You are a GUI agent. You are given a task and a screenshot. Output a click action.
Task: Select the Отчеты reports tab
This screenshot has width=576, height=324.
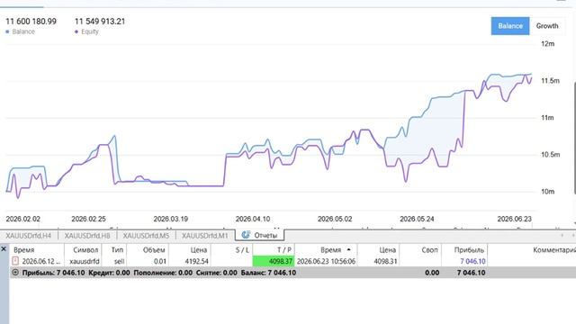(x=260, y=235)
